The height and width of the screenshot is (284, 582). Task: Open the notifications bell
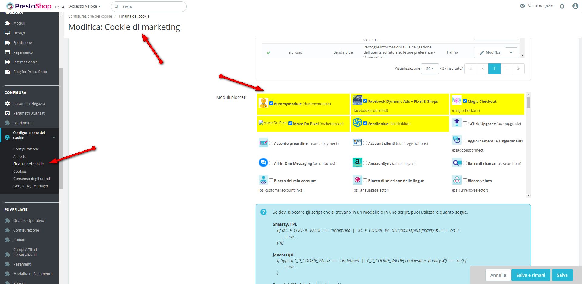coord(562,6)
